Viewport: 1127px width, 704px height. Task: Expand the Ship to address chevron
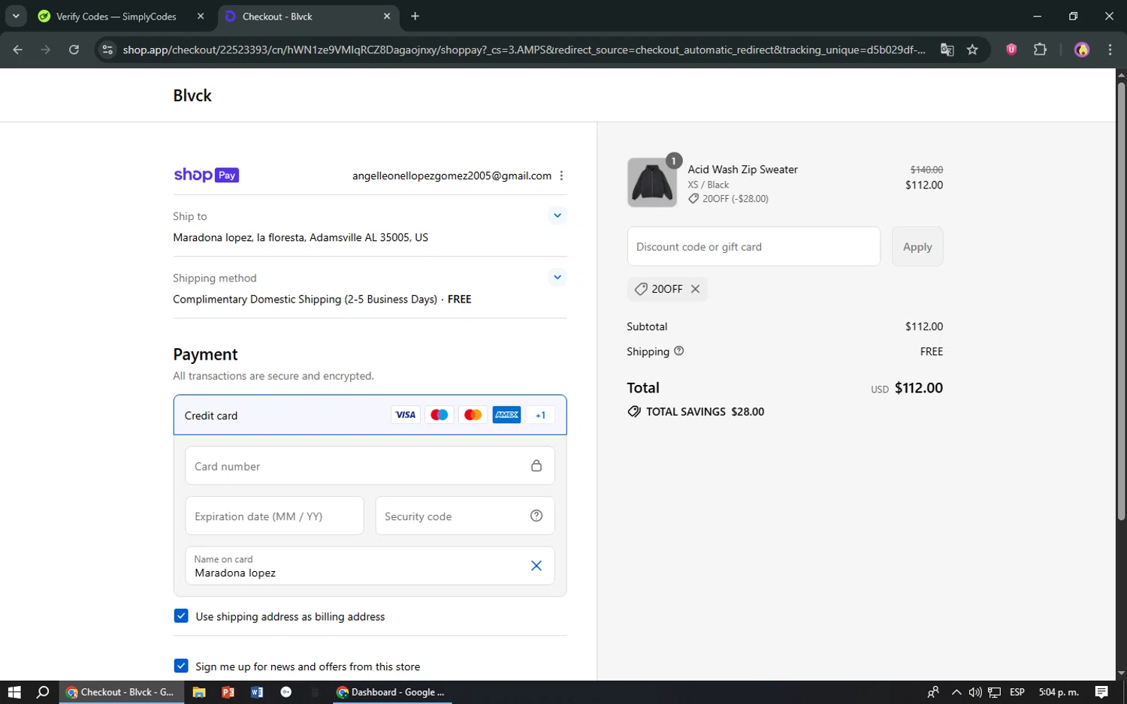(557, 215)
